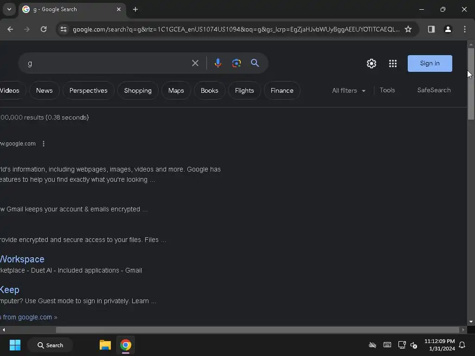Image resolution: width=475 pixels, height=356 pixels.
Task: Click the OneDrive cloud tray icon
Action: click(x=372, y=345)
